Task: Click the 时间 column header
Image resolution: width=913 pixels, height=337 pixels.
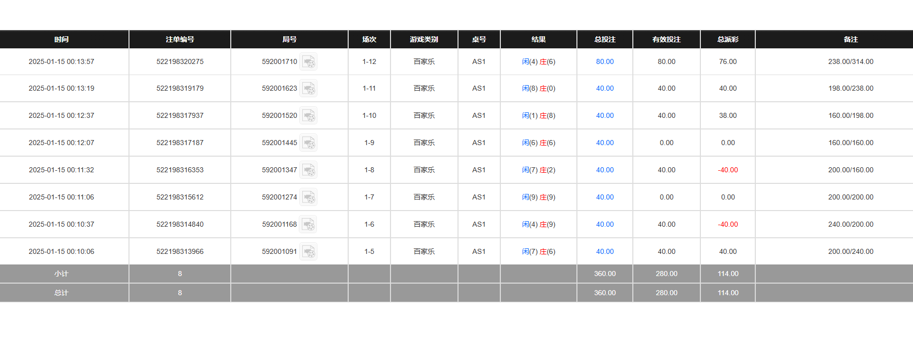Action: [61, 39]
